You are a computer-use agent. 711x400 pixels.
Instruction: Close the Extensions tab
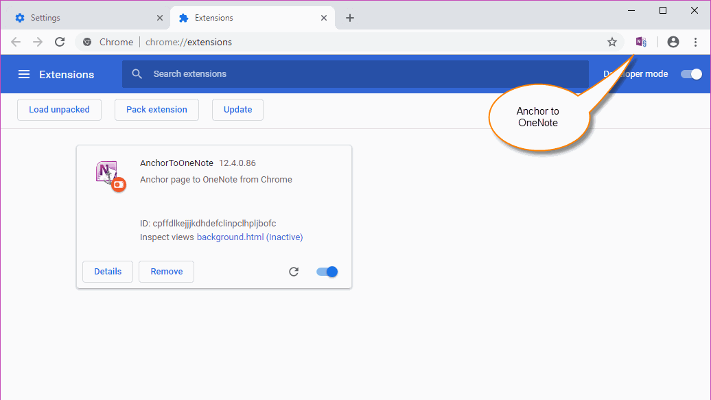pos(324,18)
